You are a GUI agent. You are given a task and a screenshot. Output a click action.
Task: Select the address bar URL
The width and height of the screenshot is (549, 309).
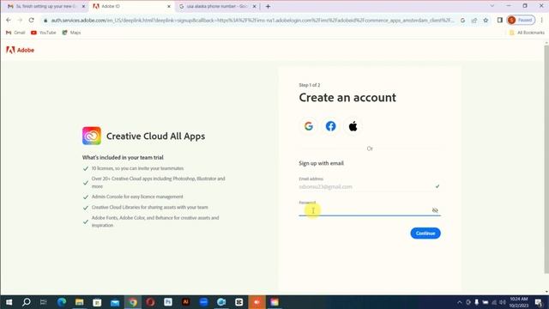(252, 21)
